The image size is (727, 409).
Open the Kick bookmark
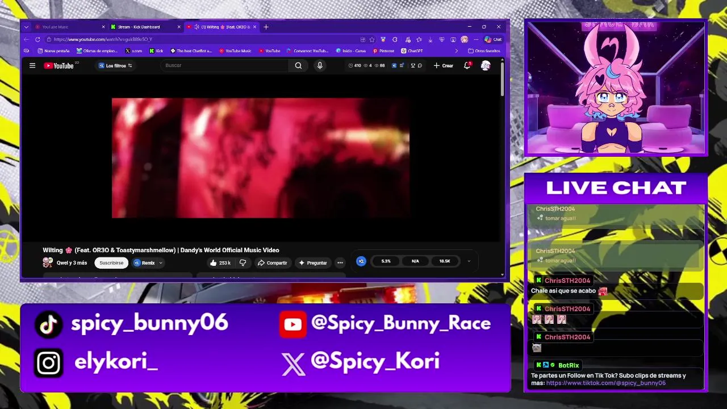[x=156, y=51]
